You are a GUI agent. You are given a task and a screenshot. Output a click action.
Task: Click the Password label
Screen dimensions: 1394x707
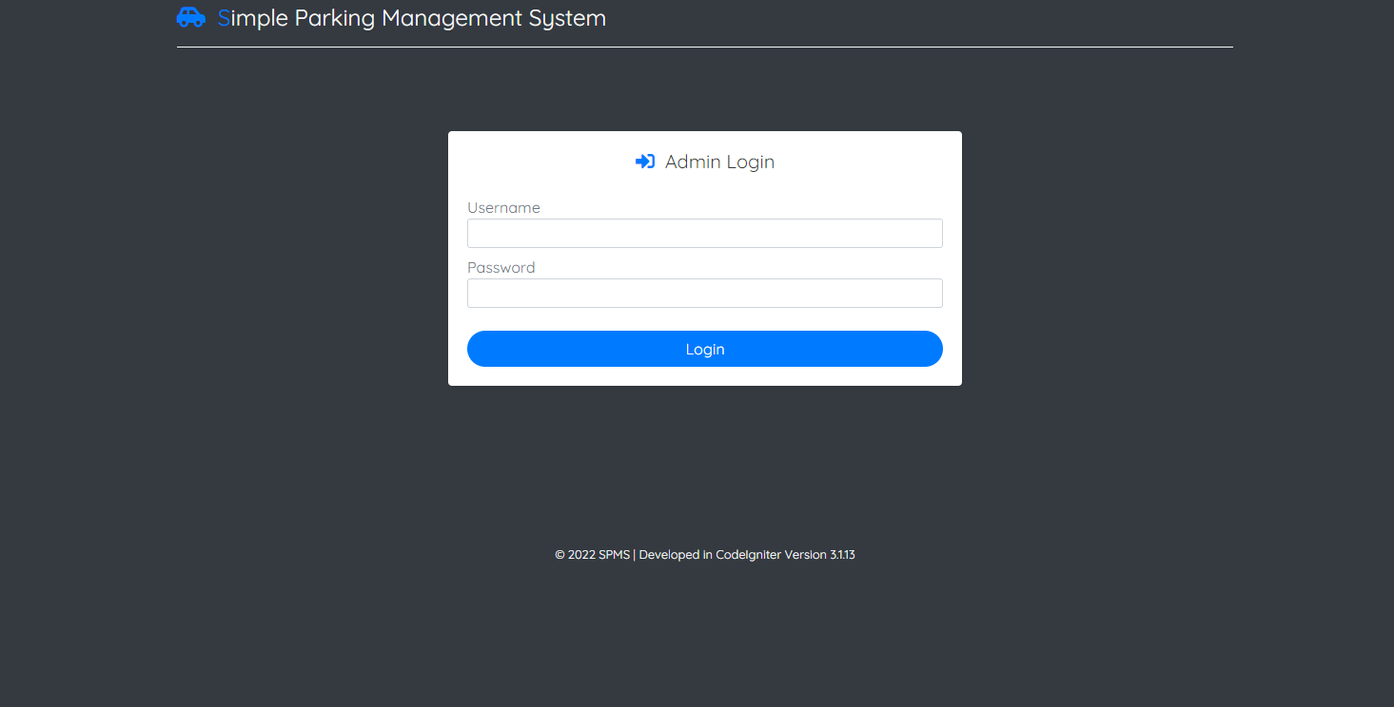[x=501, y=268]
